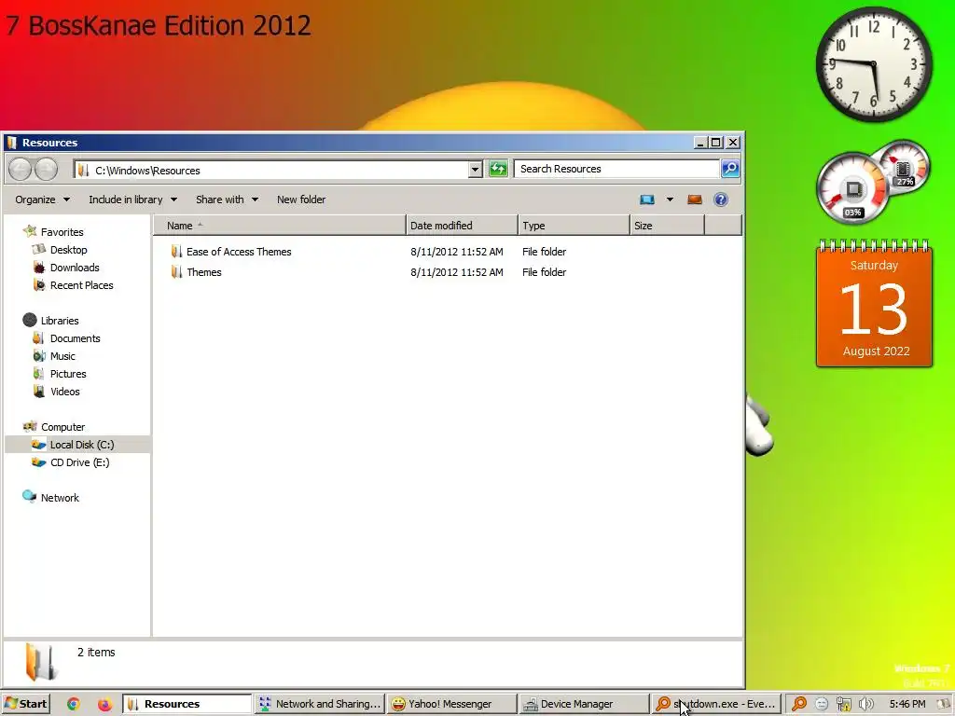Create a New folder
This screenshot has width=955, height=716.
[x=301, y=200]
